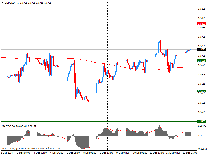Click the 12 Dec 01:00 time label
Screen dimensions: 207x155
(x=190, y=153)
